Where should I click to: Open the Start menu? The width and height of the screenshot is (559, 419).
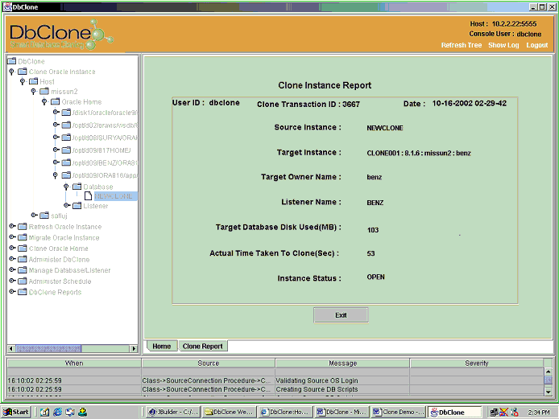tap(16, 412)
